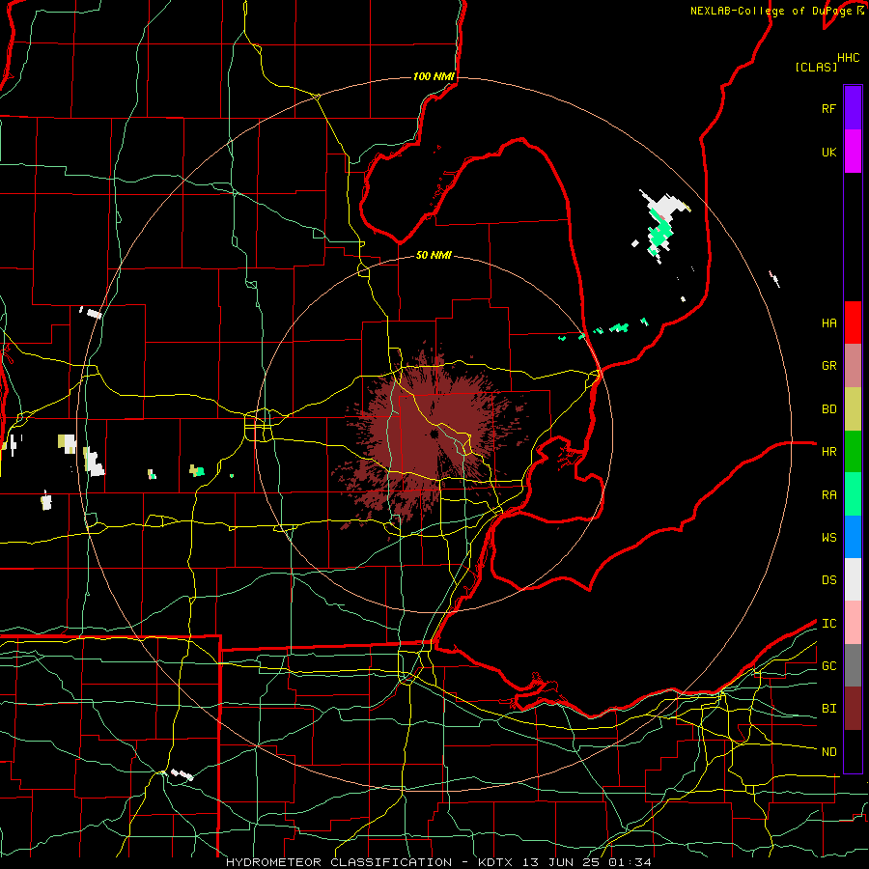Click the DS white legend swatch

coord(853,579)
